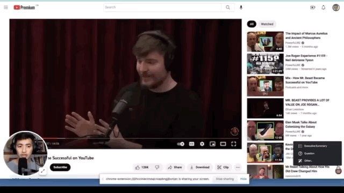Open the Create video icon
The height and width of the screenshot is (193, 344).
pos(313,8)
